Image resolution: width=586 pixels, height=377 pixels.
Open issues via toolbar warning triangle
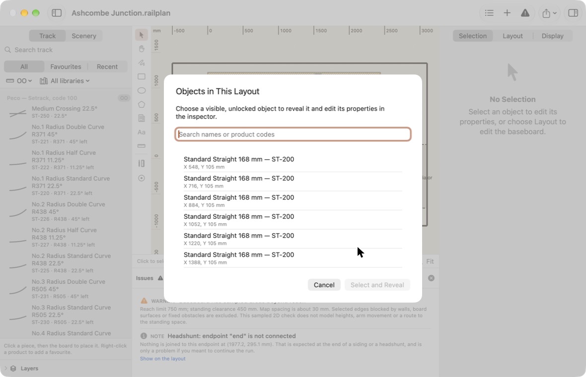click(525, 13)
